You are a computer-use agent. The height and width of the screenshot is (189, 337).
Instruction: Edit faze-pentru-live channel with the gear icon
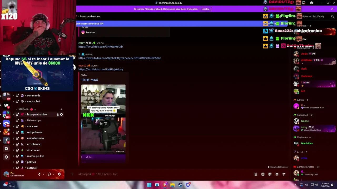[x=62, y=114]
